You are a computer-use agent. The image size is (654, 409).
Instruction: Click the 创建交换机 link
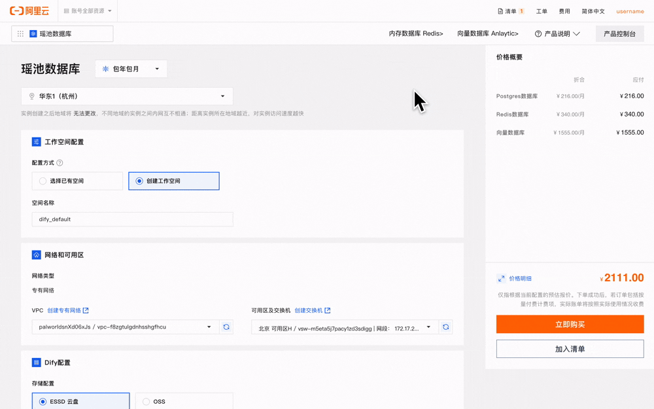[x=308, y=310]
